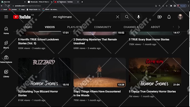Open Scary Things Hikers Have Encountered title
The width and height of the screenshot is (190, 107).
(97, 93)
